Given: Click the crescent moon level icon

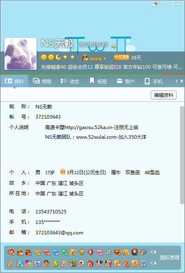Looking at the screenshot, I should tap(58, 57).
